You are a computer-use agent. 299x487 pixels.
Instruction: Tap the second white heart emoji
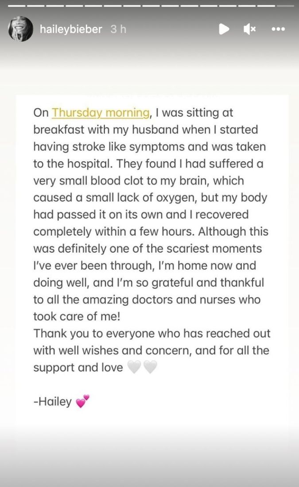[150, 367]
